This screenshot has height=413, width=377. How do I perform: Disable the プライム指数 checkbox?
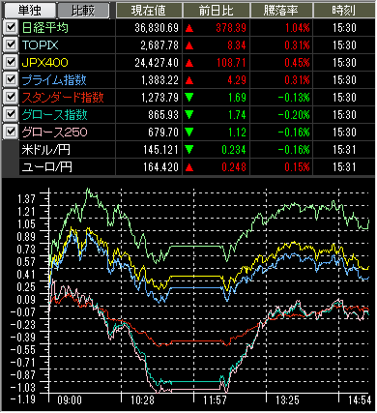click(x=11, y=80)
